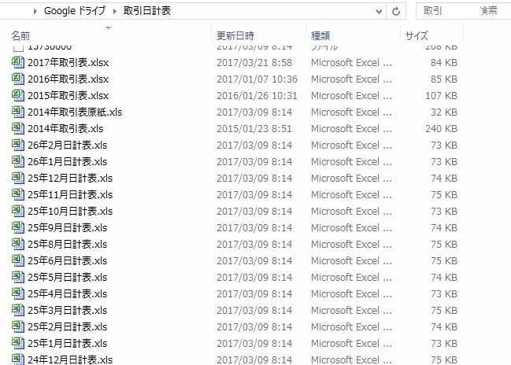
Task: Click the Excel icon of 25年6月日計表.xls
Action: (x=18, y=260)
